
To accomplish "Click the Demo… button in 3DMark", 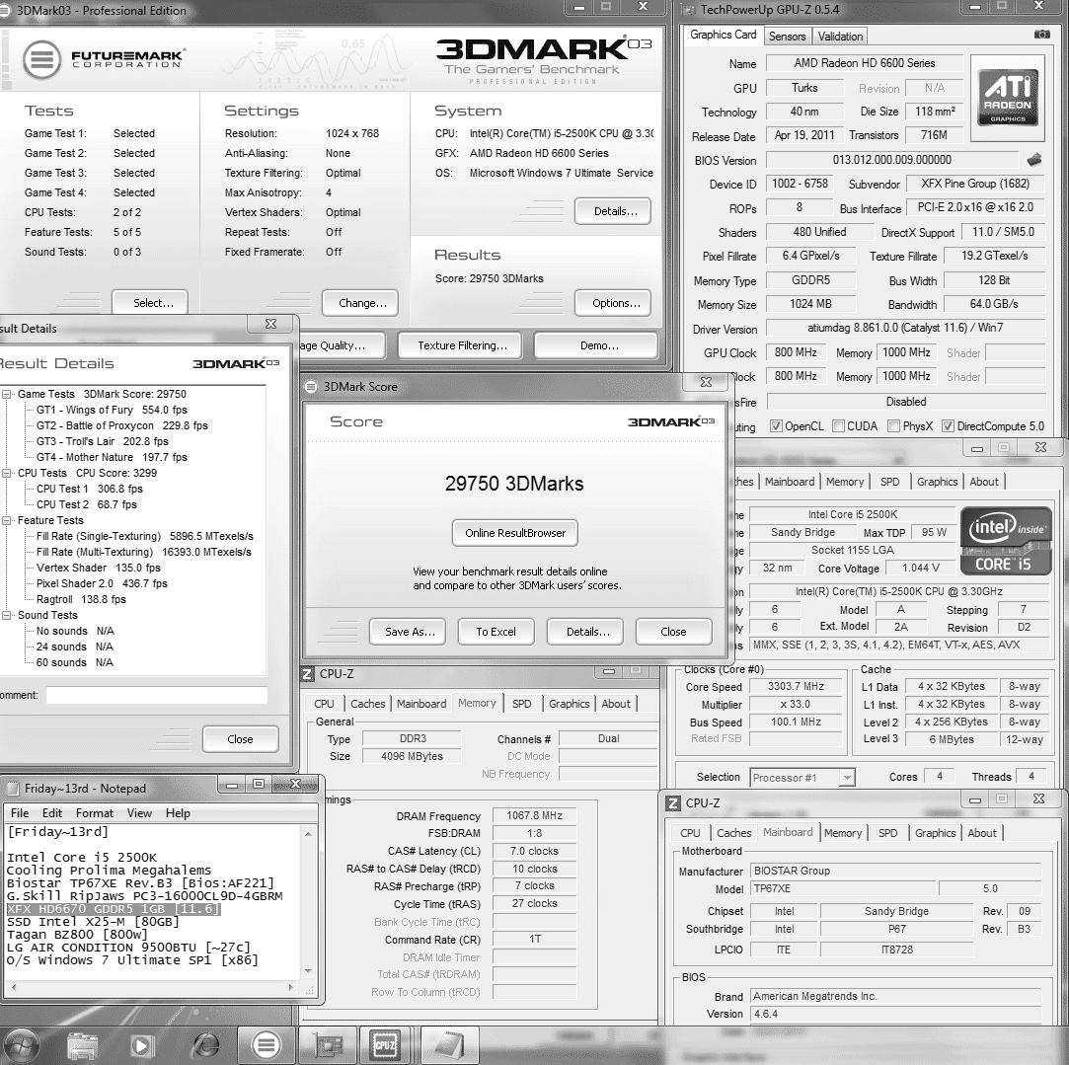I will pos(596,345).
